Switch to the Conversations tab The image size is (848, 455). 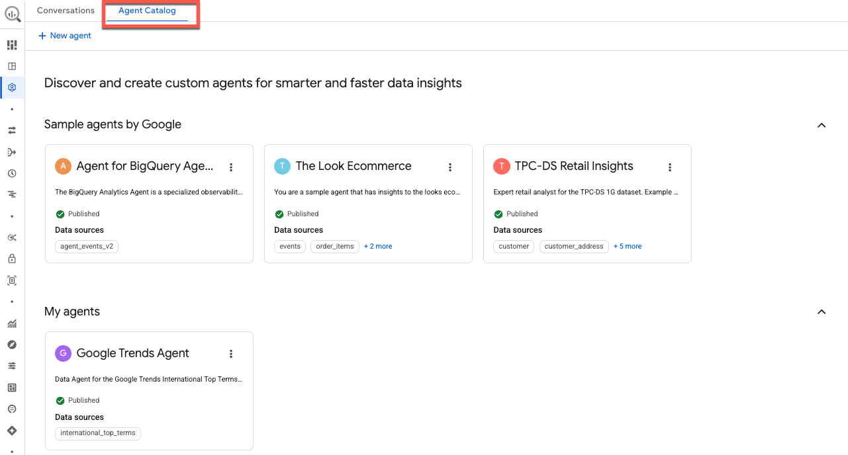coord(66,11)
